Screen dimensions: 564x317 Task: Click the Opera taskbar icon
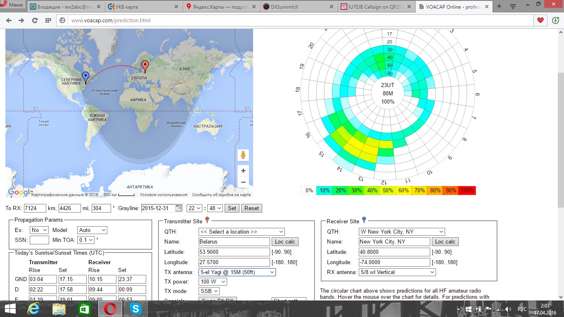pyautogui.click(x=109, y=309)
